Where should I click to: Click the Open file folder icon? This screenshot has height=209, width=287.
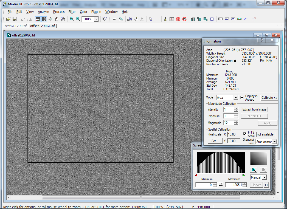(8, 19)
